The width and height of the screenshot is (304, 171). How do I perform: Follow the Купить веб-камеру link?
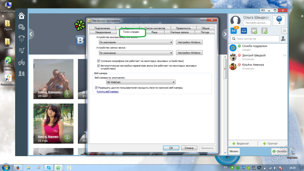108,92
